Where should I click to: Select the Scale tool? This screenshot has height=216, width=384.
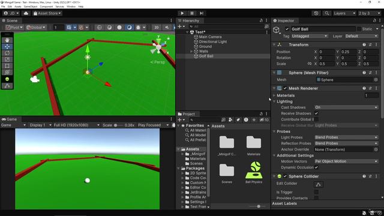coord(7,59)
